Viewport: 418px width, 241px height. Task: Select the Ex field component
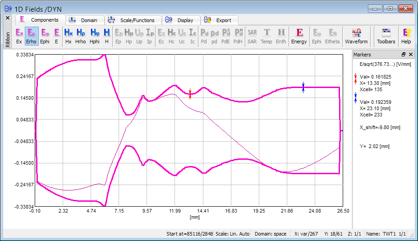coord(19,36)
